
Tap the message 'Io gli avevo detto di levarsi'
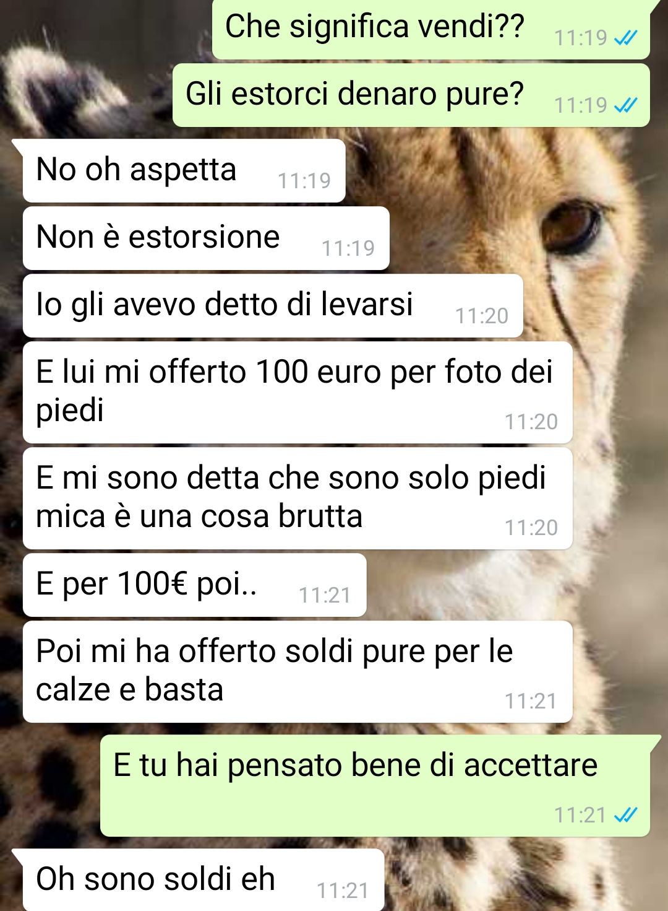(273, 306)
